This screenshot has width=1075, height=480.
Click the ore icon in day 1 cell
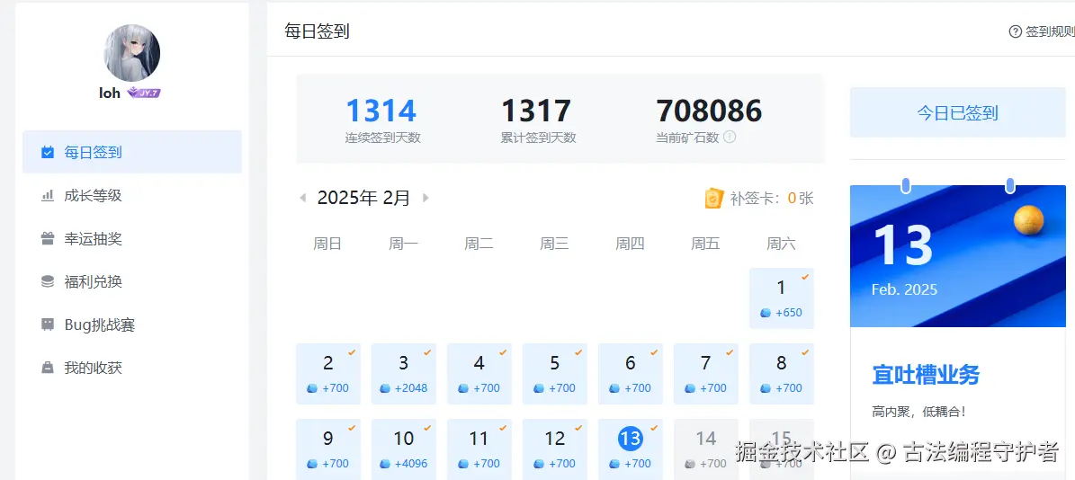tap(766, 313)
